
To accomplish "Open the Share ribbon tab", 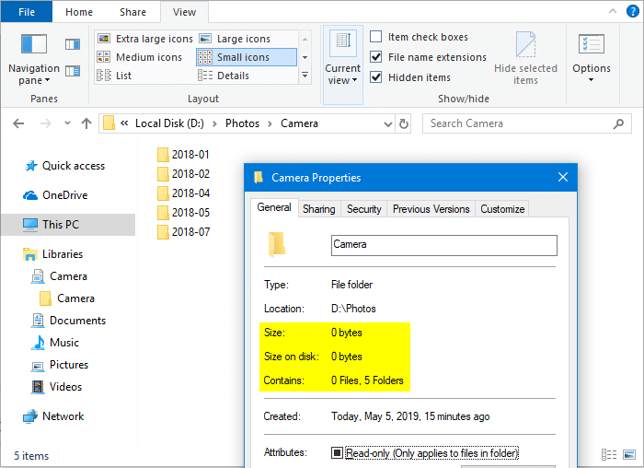I will [132, 12].
